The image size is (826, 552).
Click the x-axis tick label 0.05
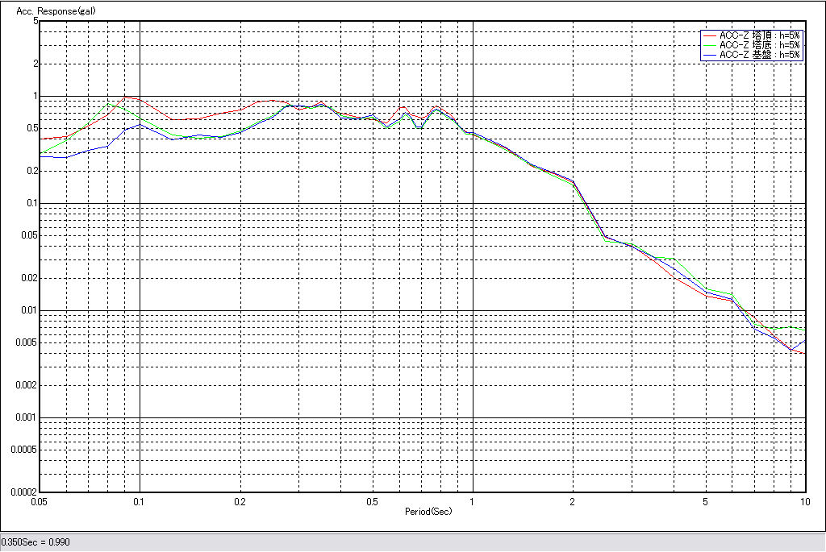39,502
